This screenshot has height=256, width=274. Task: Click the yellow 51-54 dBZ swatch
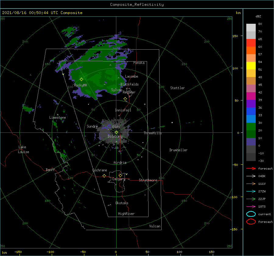[251, 66]
